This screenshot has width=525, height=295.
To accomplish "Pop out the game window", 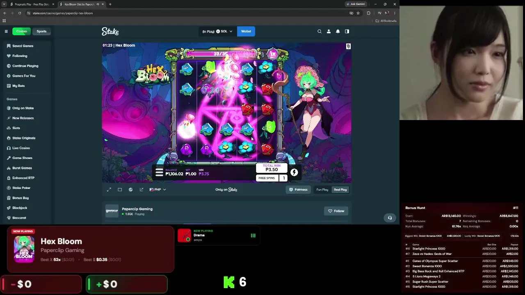I will (x=142, y=190).
